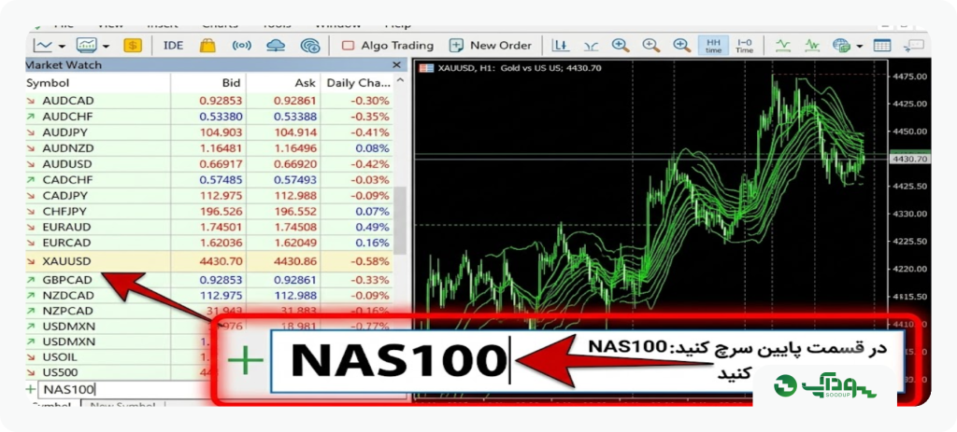Image resolution: width=957 pixels, height=432 pixels.
Task: Close the Market Watch panel
Action: pyautogui.click(x=396, y=64)
